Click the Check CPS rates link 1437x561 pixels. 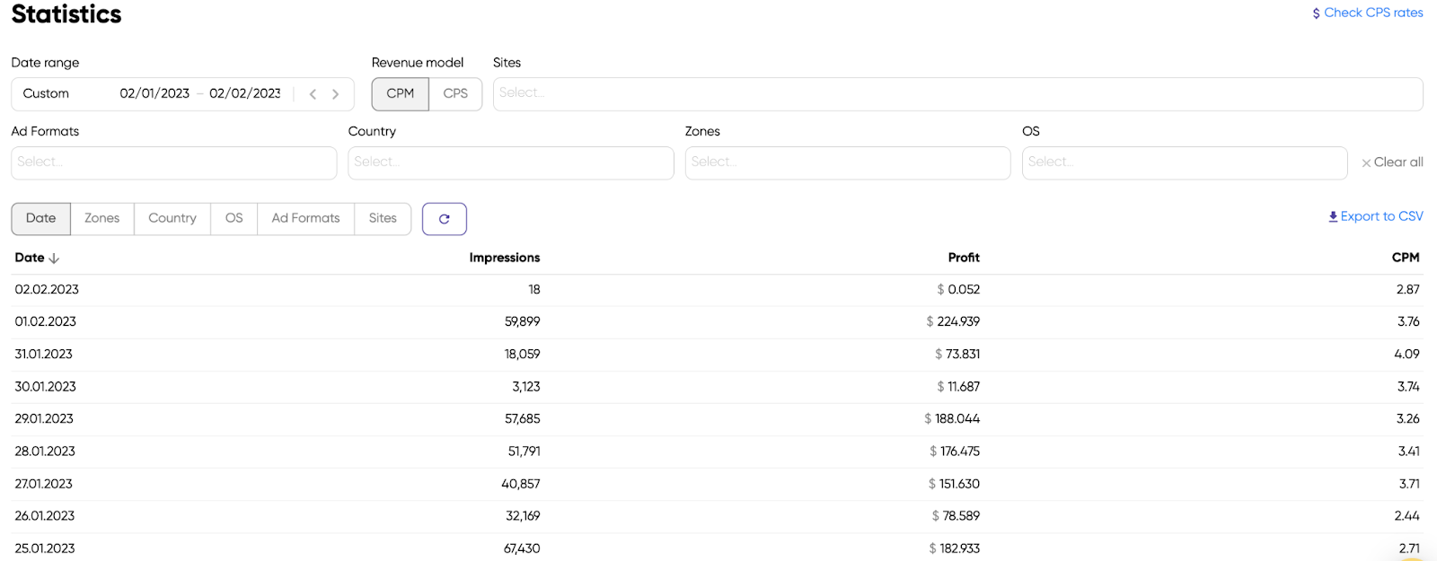pyautogui.click(x=1367, y=13)
